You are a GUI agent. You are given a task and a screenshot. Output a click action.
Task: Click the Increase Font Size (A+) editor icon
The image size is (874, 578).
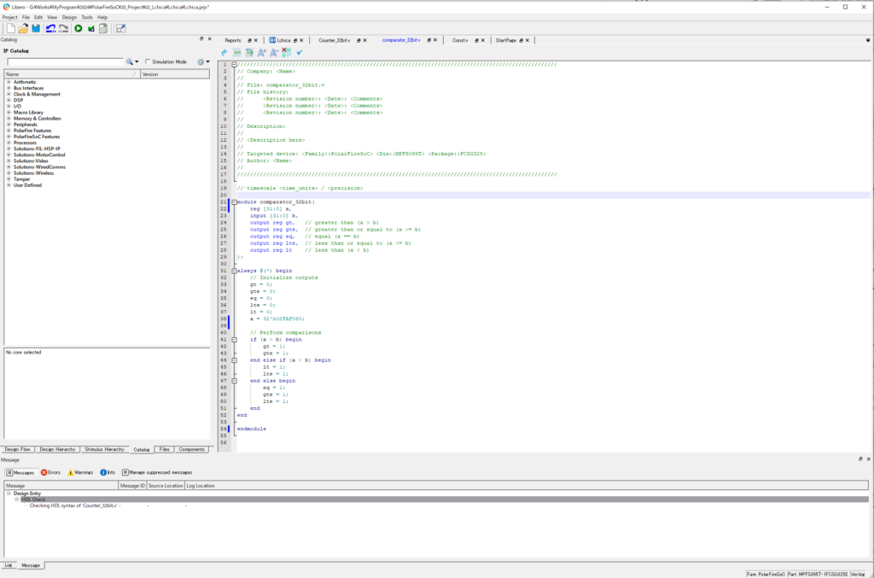click(262, 53)
